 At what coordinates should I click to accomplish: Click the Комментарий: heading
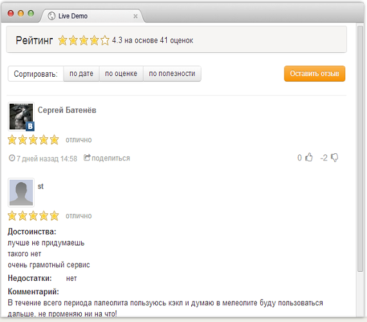click(x=33, y=292)
